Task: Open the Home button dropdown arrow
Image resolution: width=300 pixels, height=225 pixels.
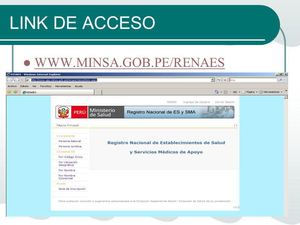Action: click(221, 92)
